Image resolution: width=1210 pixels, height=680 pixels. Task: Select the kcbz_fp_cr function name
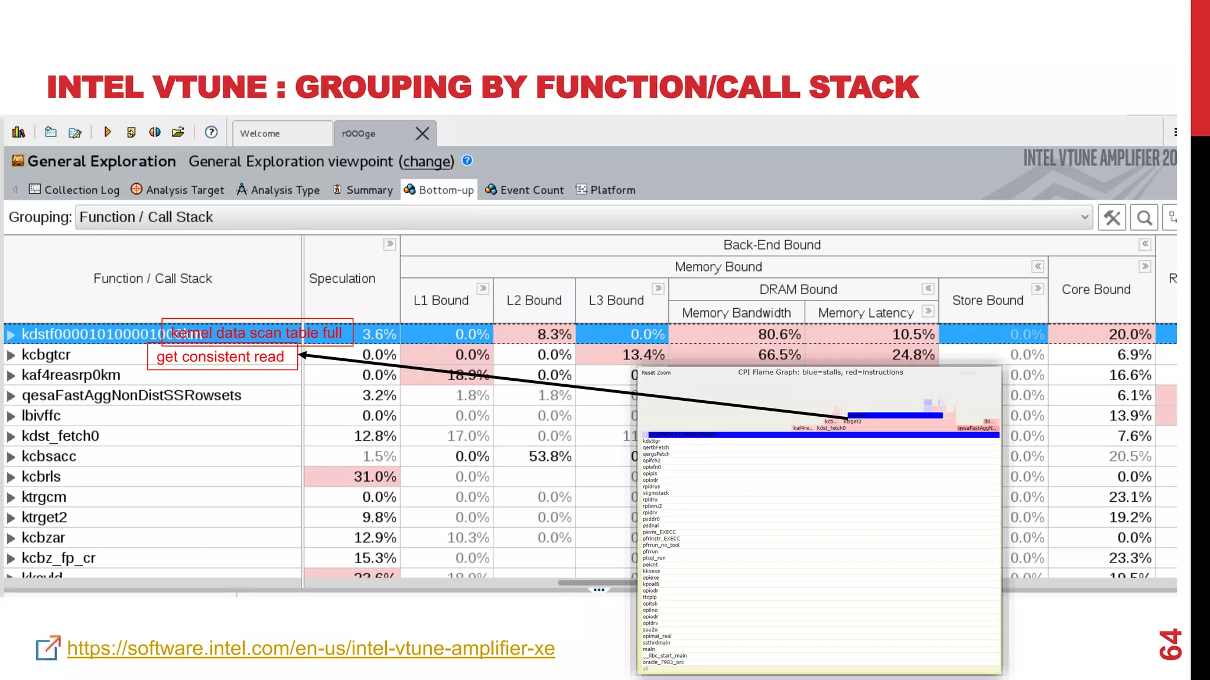[58, 558]
